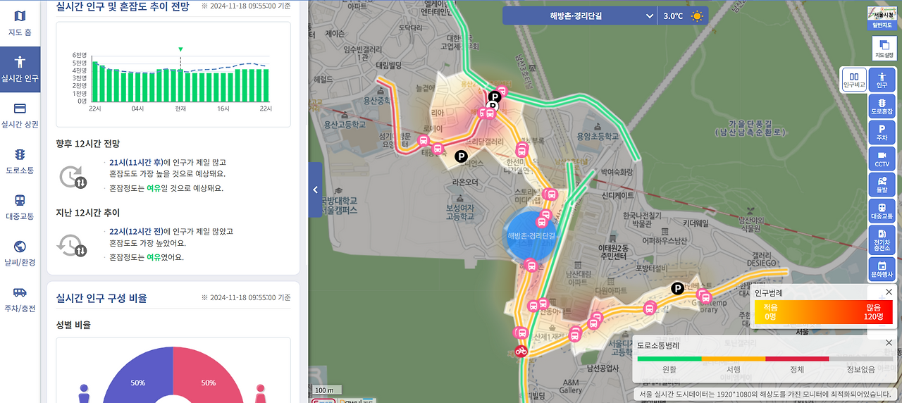Click the bus stop marker by 스토리지 미디어랩
The image size is (902, 403).
551,195
